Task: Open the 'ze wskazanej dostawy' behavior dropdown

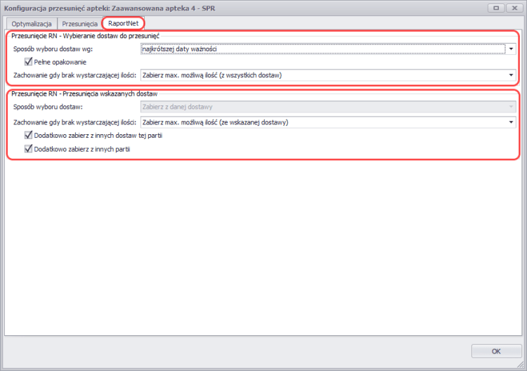Action: (322, 122)
